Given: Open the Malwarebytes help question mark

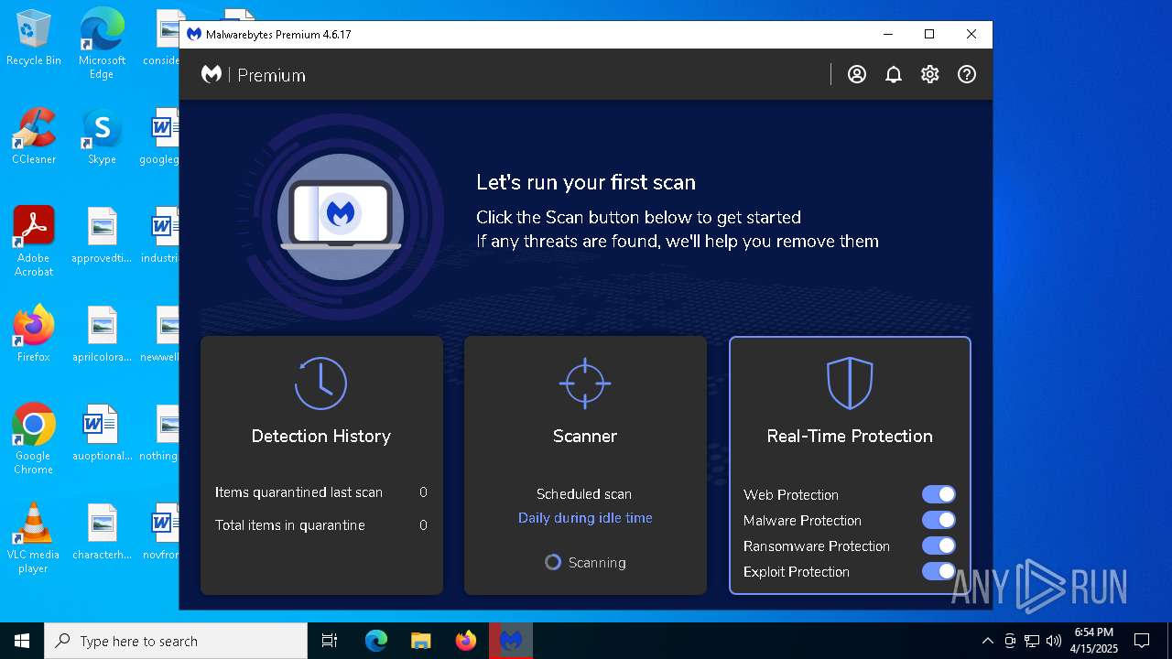Looking at the screenshot, I should (x=967, y=75).
